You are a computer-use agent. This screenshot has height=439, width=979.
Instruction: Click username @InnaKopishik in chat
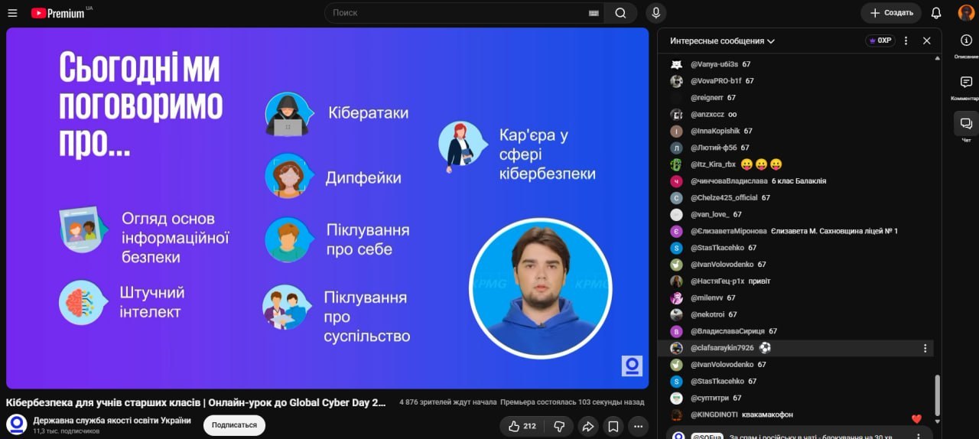pos(715,132)
